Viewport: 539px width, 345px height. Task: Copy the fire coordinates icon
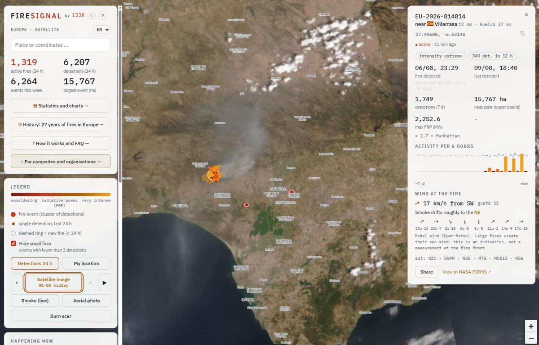pyautogui.click(x=522, y=34)
